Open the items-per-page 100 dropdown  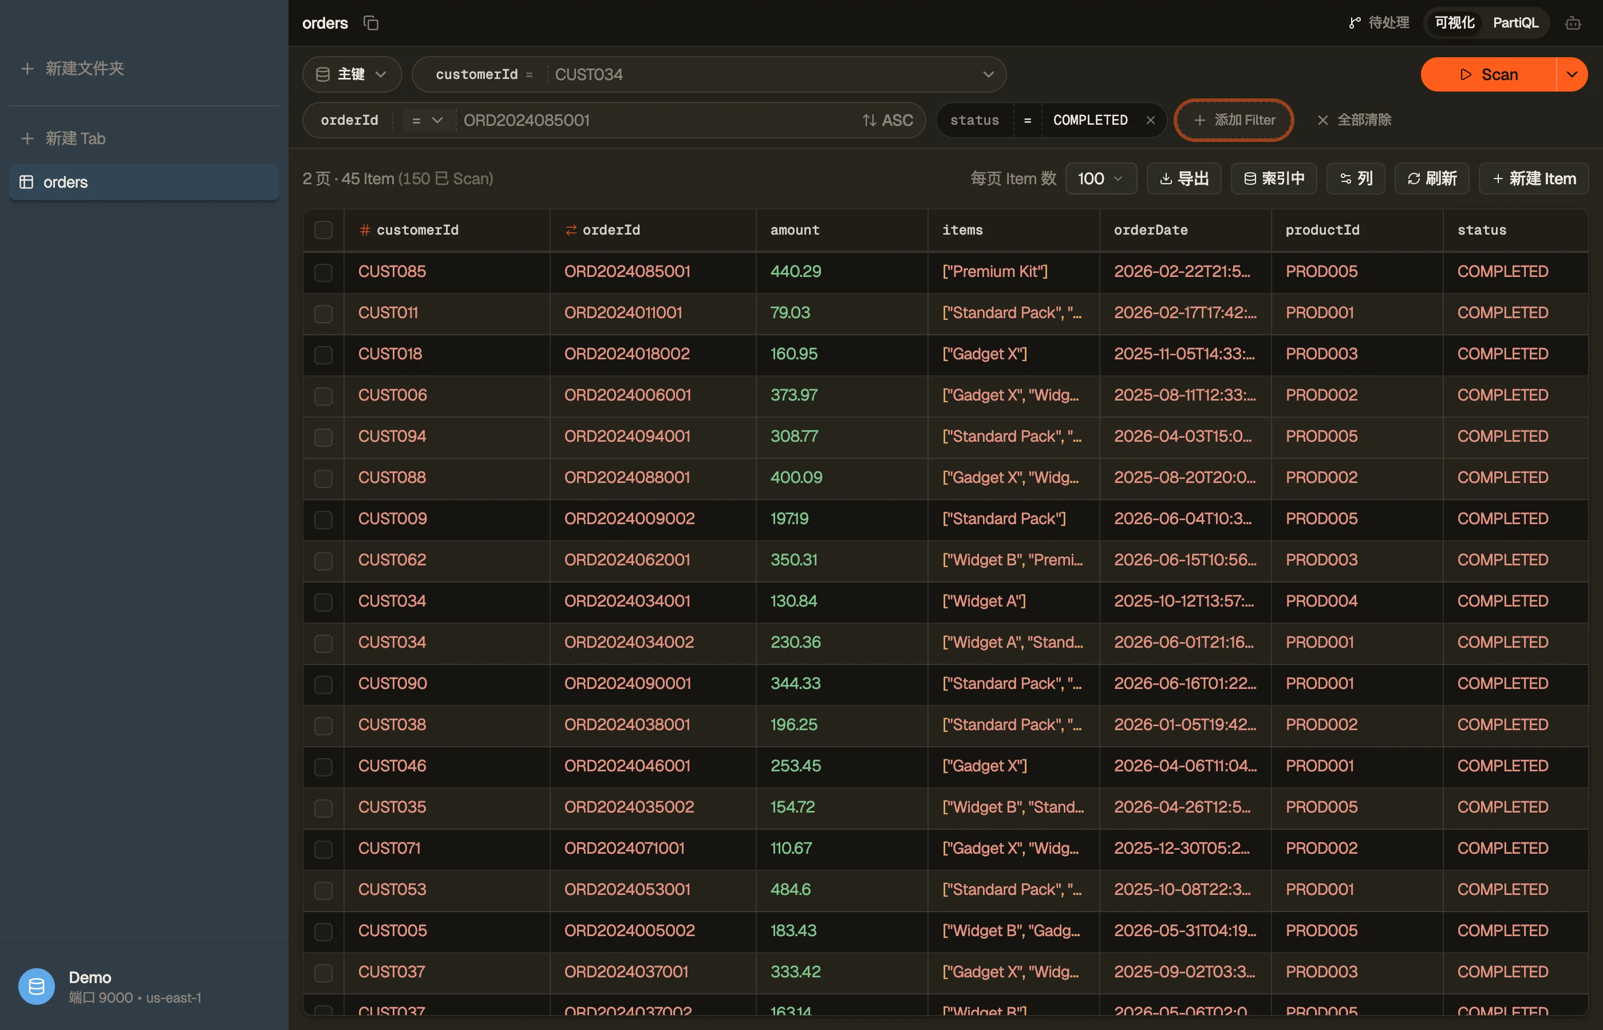(1100, 179)
